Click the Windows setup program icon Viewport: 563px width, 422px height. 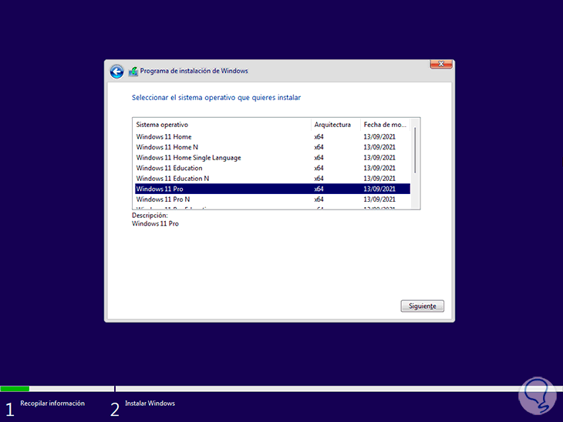tap(133, 72)
